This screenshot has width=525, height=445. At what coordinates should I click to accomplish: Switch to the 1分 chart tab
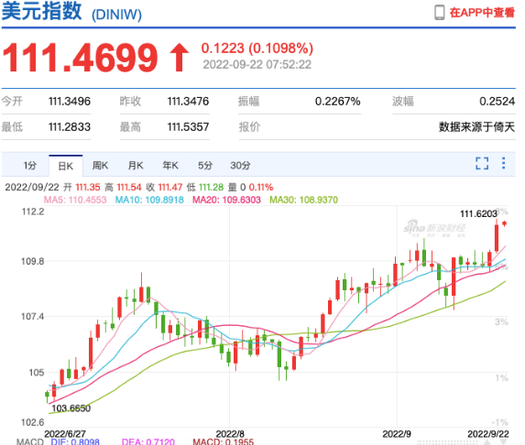click(29, 166)
